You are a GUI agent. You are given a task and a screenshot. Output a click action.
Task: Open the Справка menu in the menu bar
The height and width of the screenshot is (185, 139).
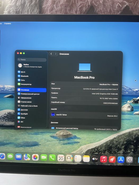click(x=8, y=24)
